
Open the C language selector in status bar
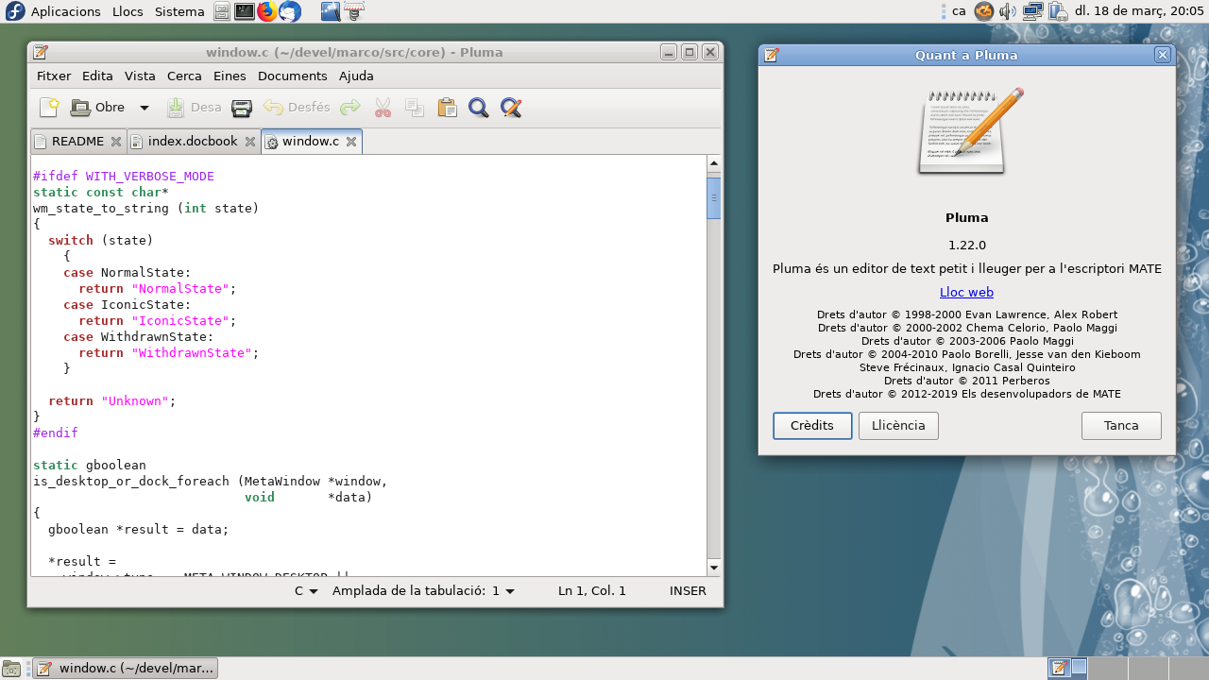[306, 591]
